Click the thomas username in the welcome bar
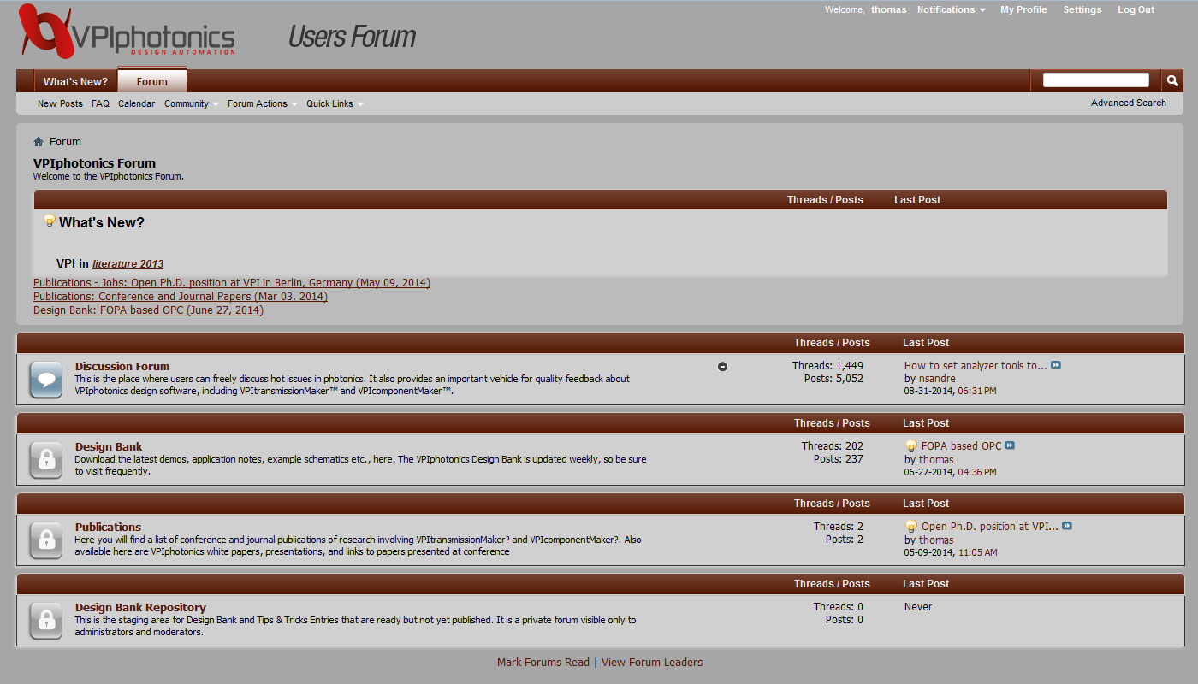The height and width of the screenshot is (684, 1198). 888,9
